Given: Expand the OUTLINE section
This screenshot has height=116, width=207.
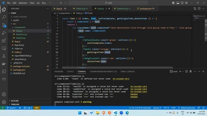Looking at the screenshot, I should pyautogui.click(x=15, y=101).
